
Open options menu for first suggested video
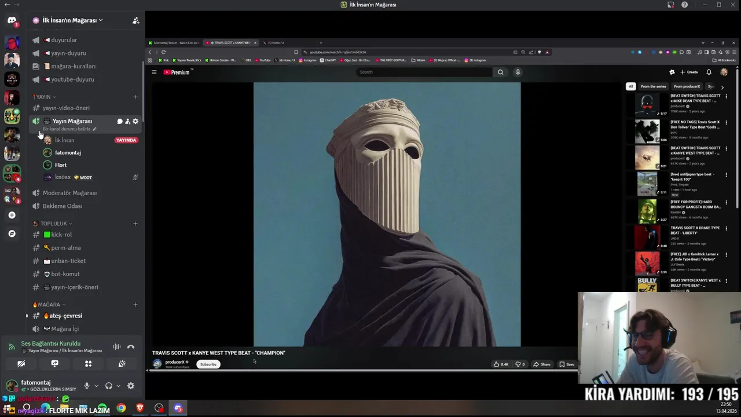click(x=726, y=96)
